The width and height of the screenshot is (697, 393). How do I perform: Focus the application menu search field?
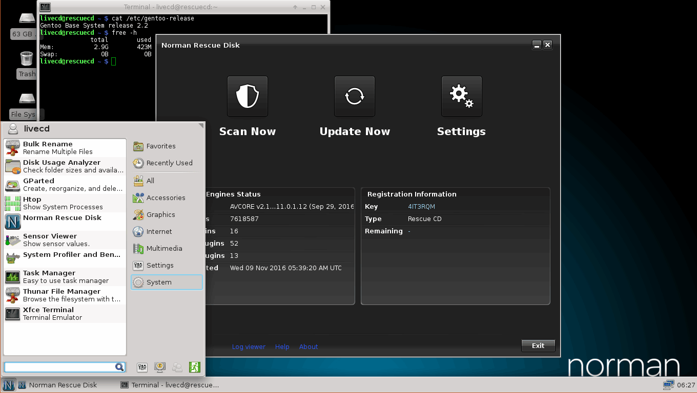[59, 367]
